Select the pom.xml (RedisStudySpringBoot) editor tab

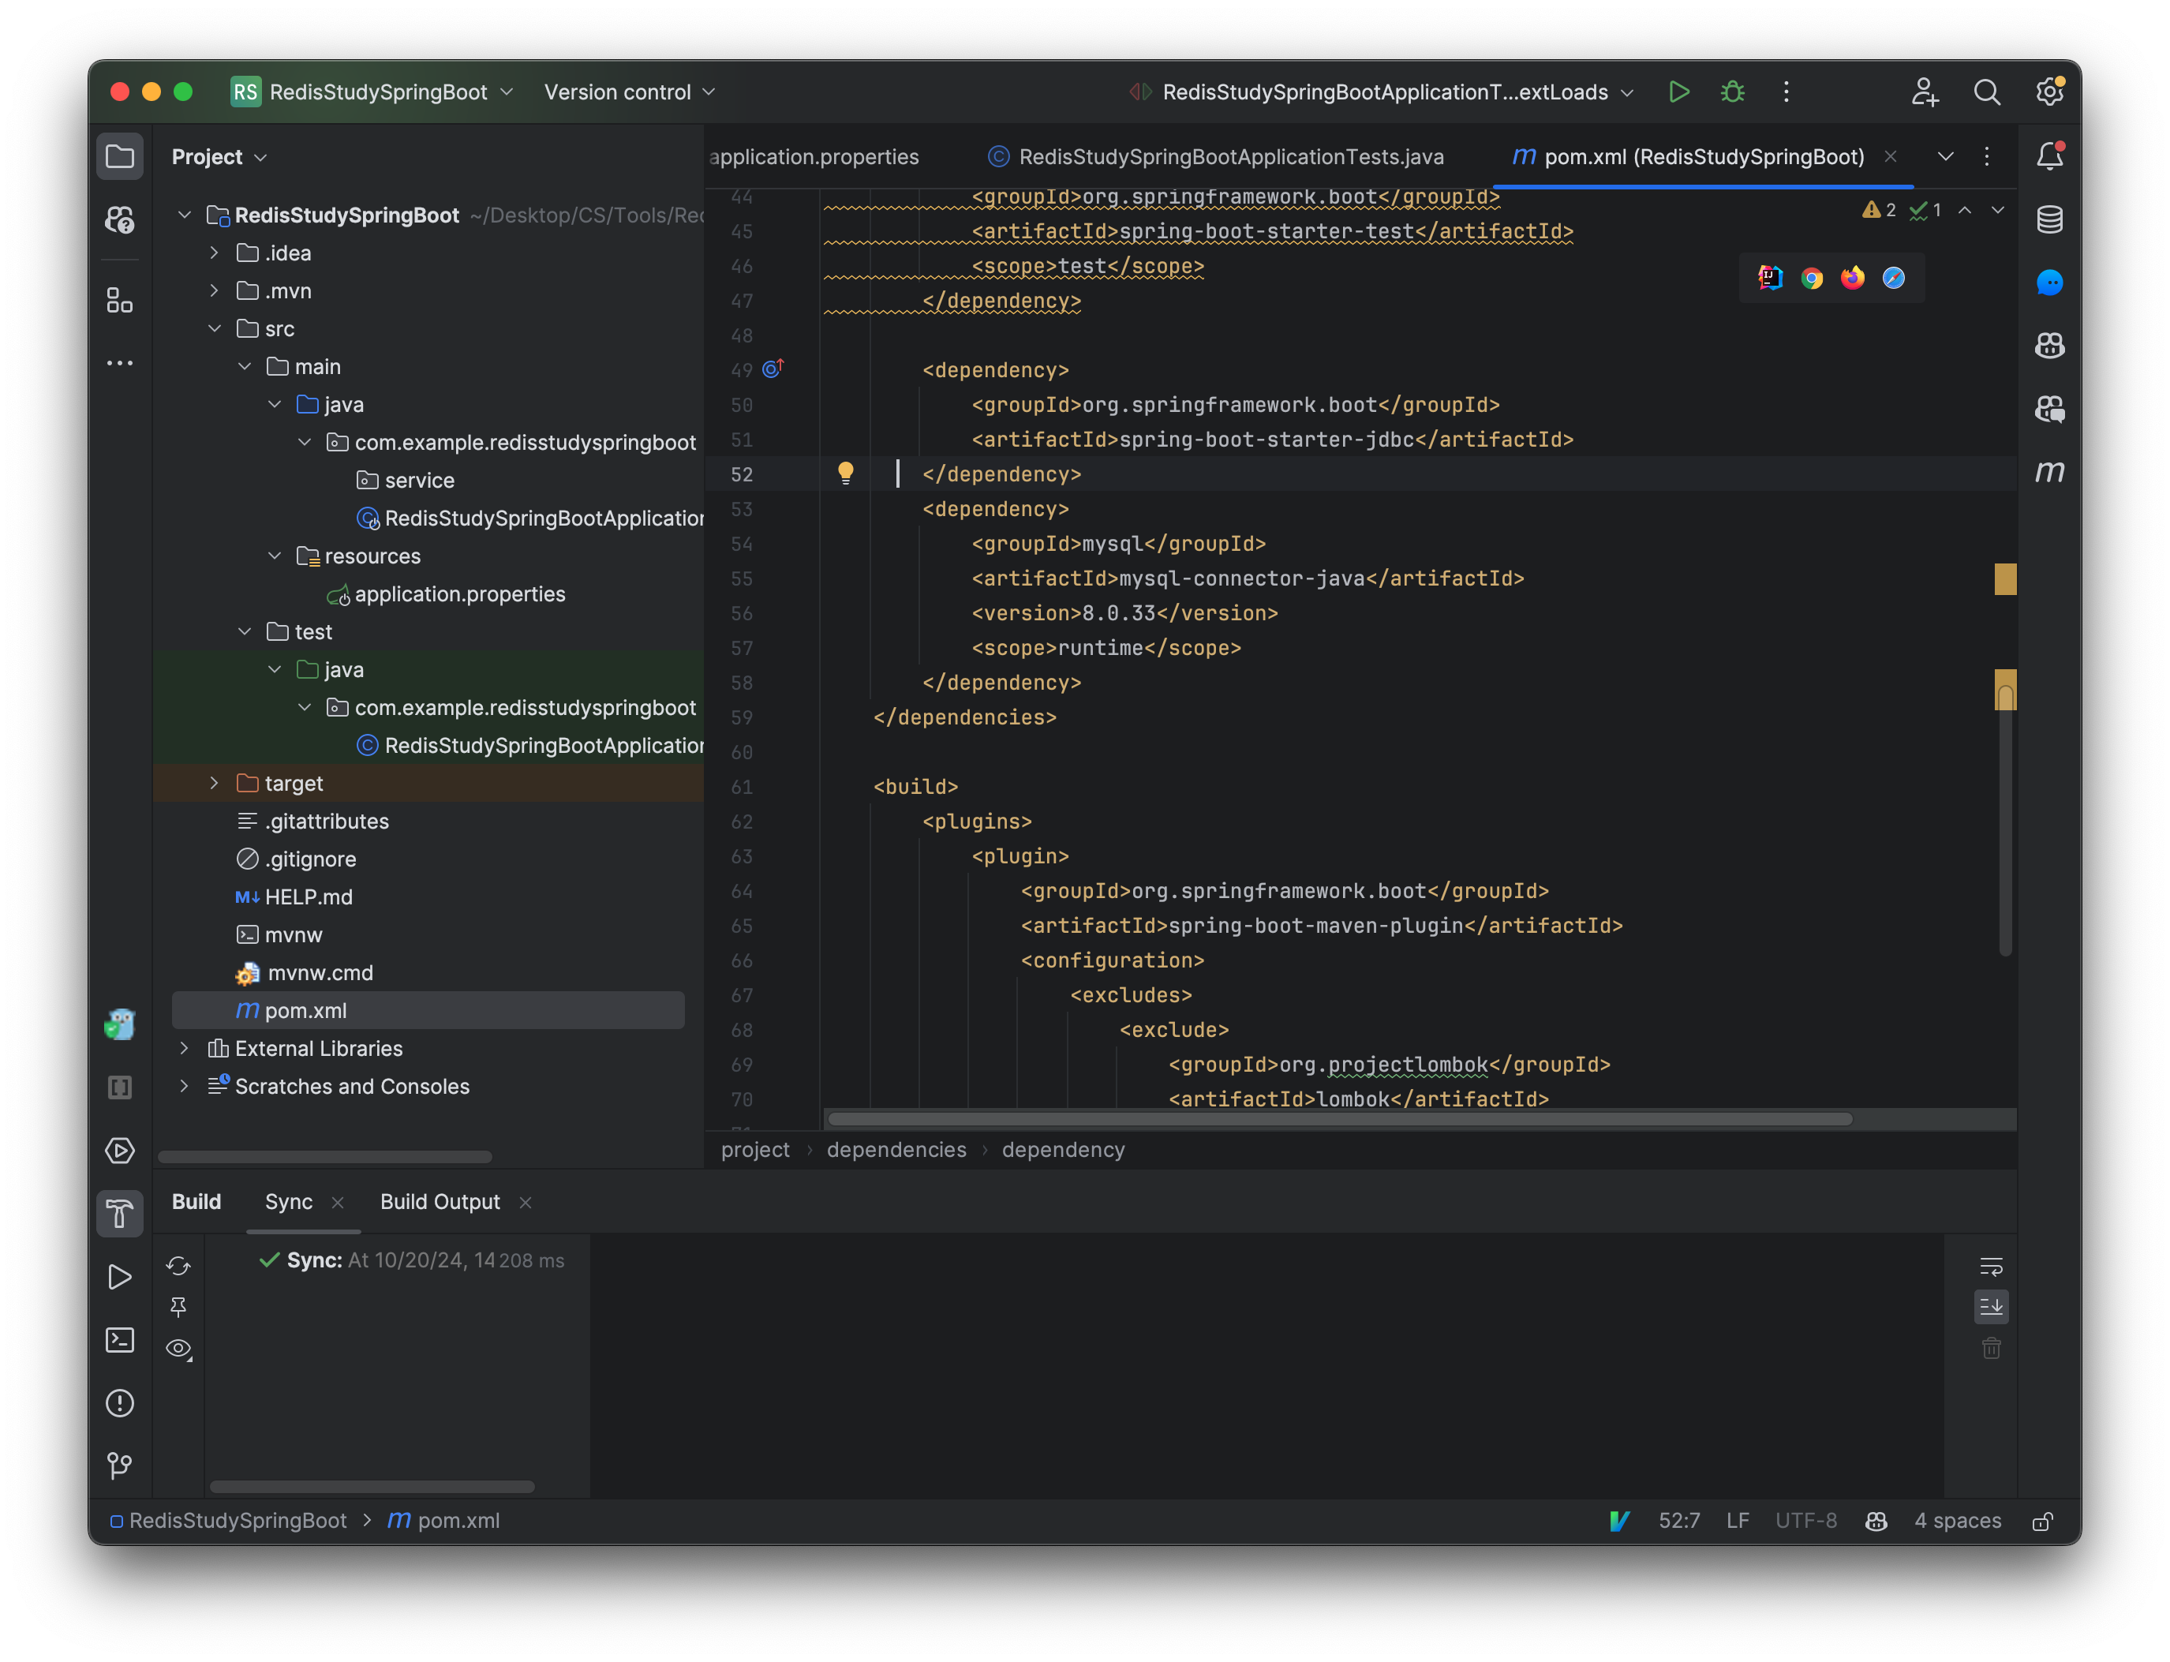click(x=1687, y=156)
